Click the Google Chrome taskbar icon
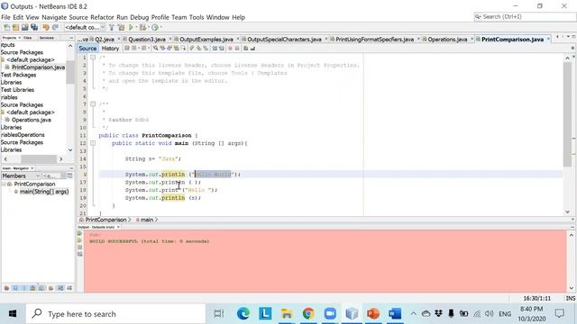577x324 pixels. 308,313
